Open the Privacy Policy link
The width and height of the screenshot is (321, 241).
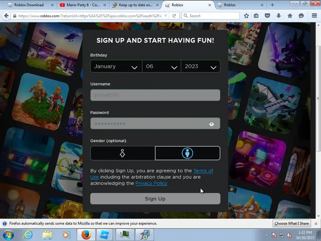point(151,183)
